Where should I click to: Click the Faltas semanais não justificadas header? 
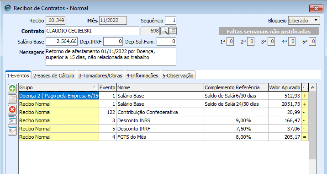tap(269, 32)
